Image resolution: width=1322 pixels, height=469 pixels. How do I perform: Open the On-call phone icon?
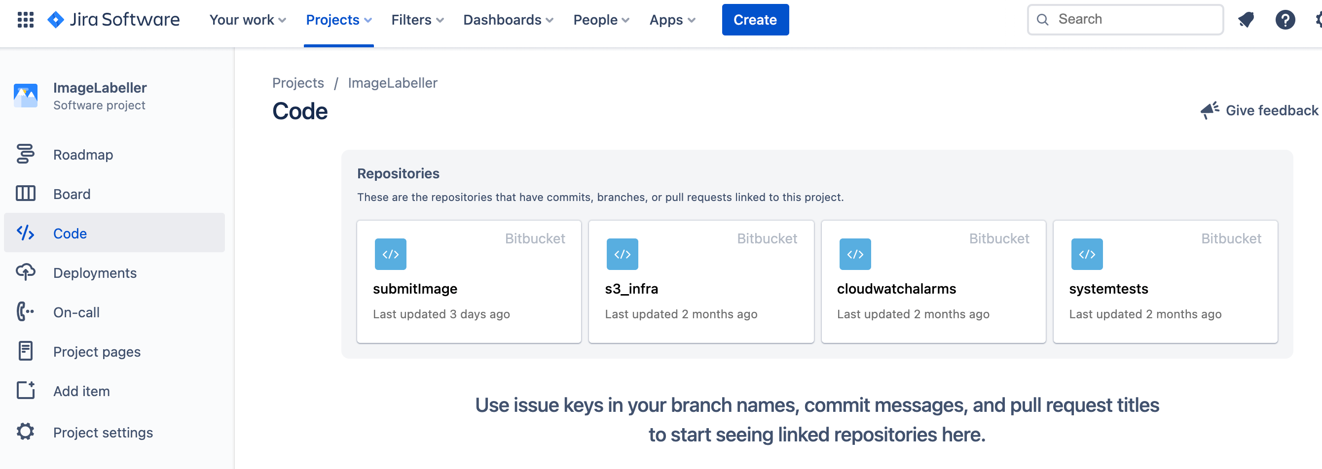point(26,312)
